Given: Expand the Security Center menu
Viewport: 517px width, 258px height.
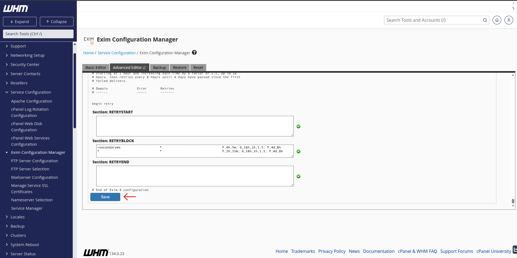Looking at the screenshot, I should coord(25,65).
